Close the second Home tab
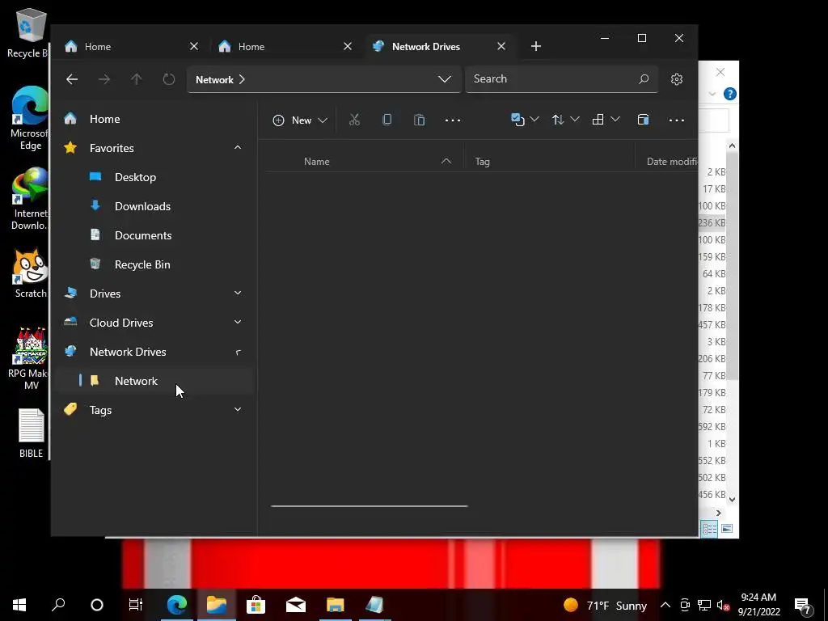This screenshot has width=828, height=621. pos(348,46)
